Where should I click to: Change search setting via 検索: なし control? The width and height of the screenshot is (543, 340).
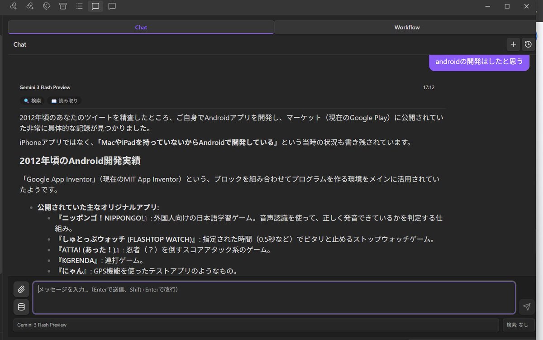[518, 325]
